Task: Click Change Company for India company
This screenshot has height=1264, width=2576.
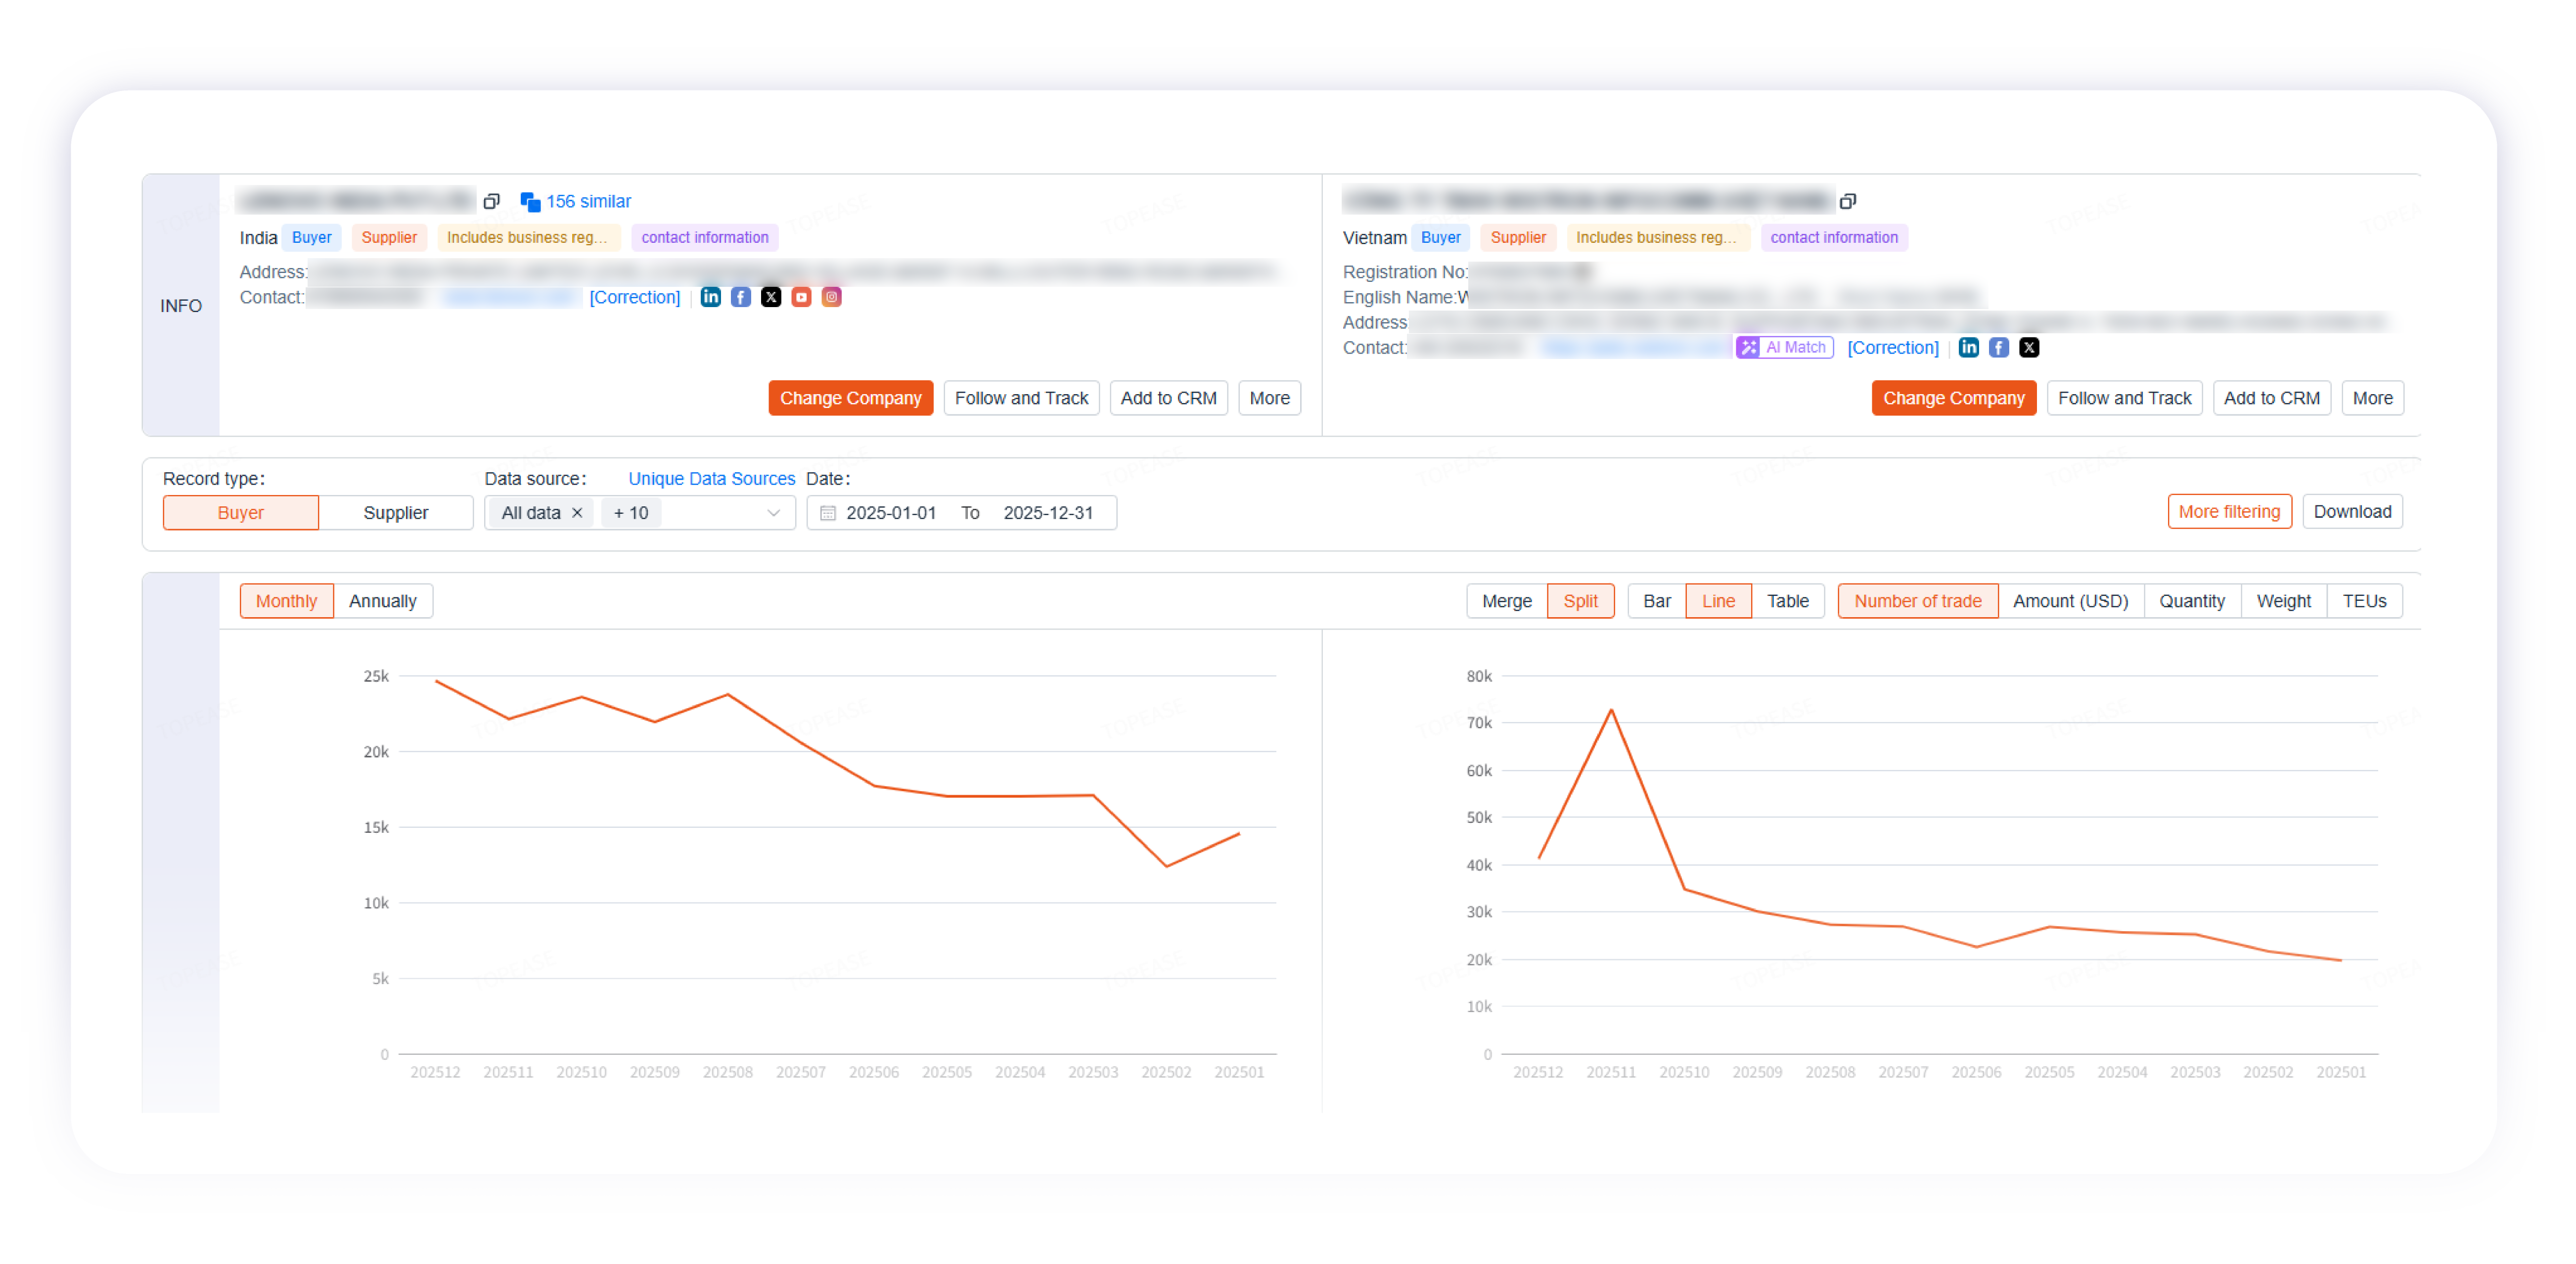Action: (x=850, y=398)
